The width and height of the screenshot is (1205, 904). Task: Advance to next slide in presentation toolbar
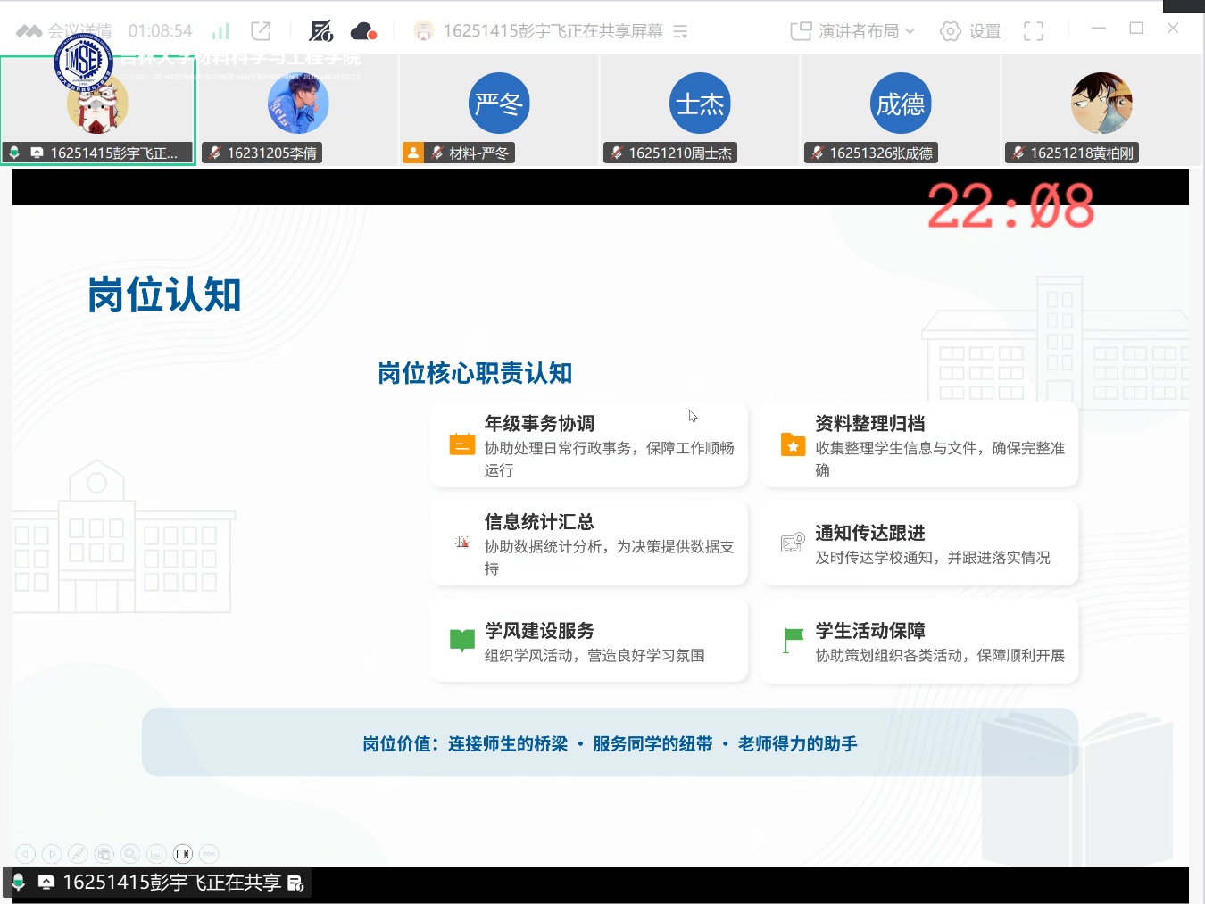point(52,854)
